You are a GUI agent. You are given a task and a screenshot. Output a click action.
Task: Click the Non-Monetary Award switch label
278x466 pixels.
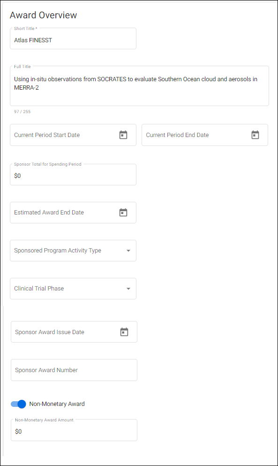tap(57, 404)
